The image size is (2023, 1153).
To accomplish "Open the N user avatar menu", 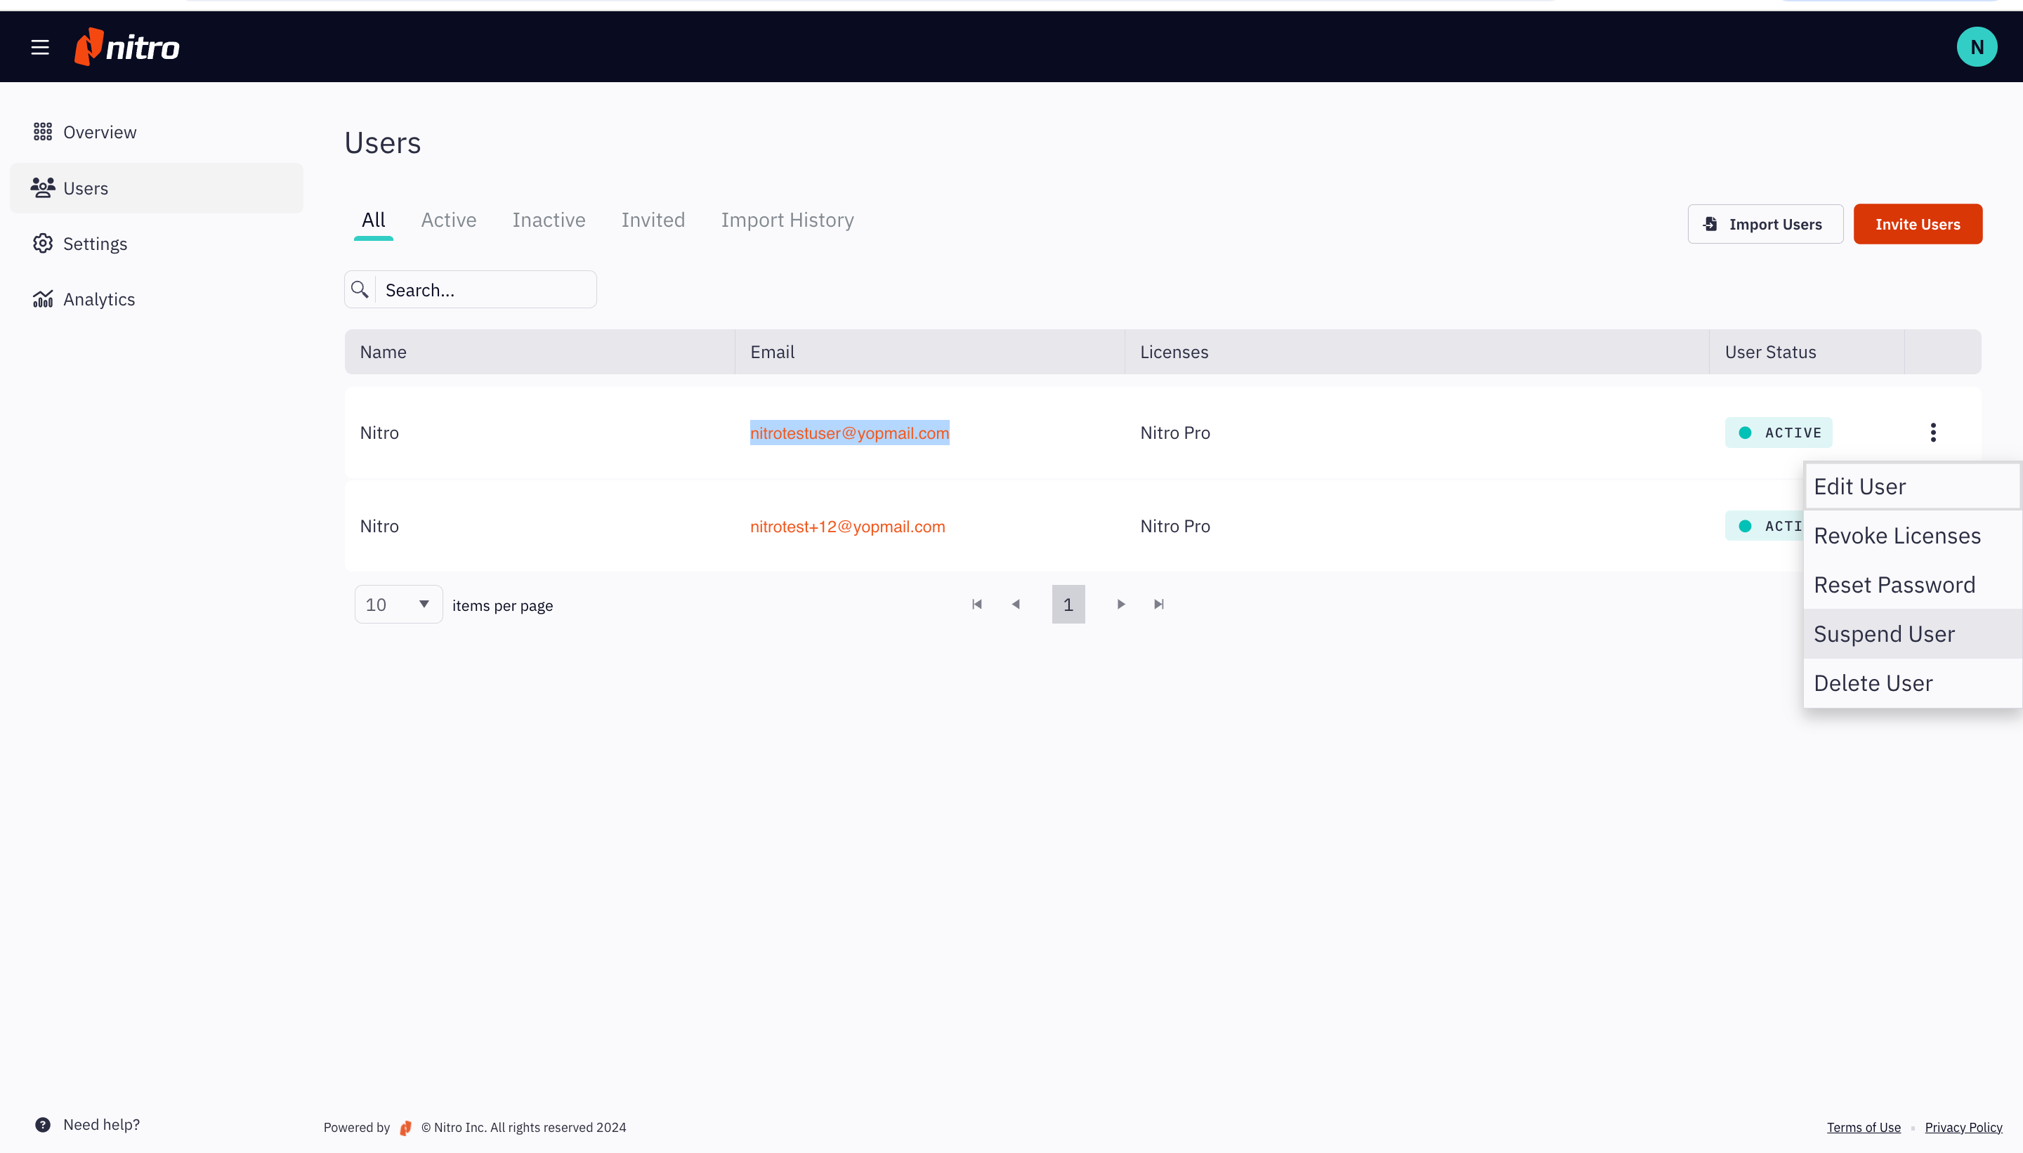I will [1976, 48].
